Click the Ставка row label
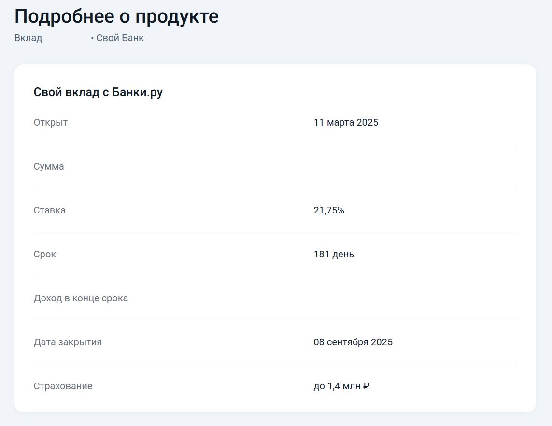 click(50, 211)
